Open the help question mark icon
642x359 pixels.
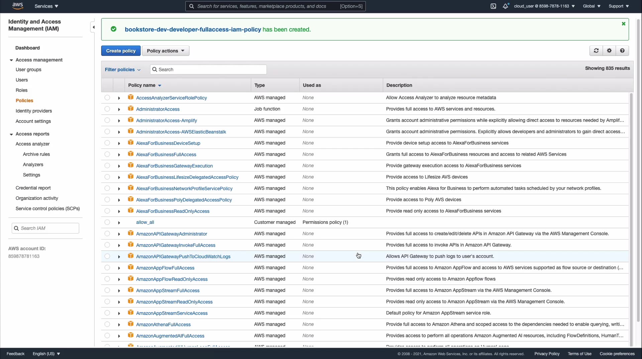pos(622,51)
